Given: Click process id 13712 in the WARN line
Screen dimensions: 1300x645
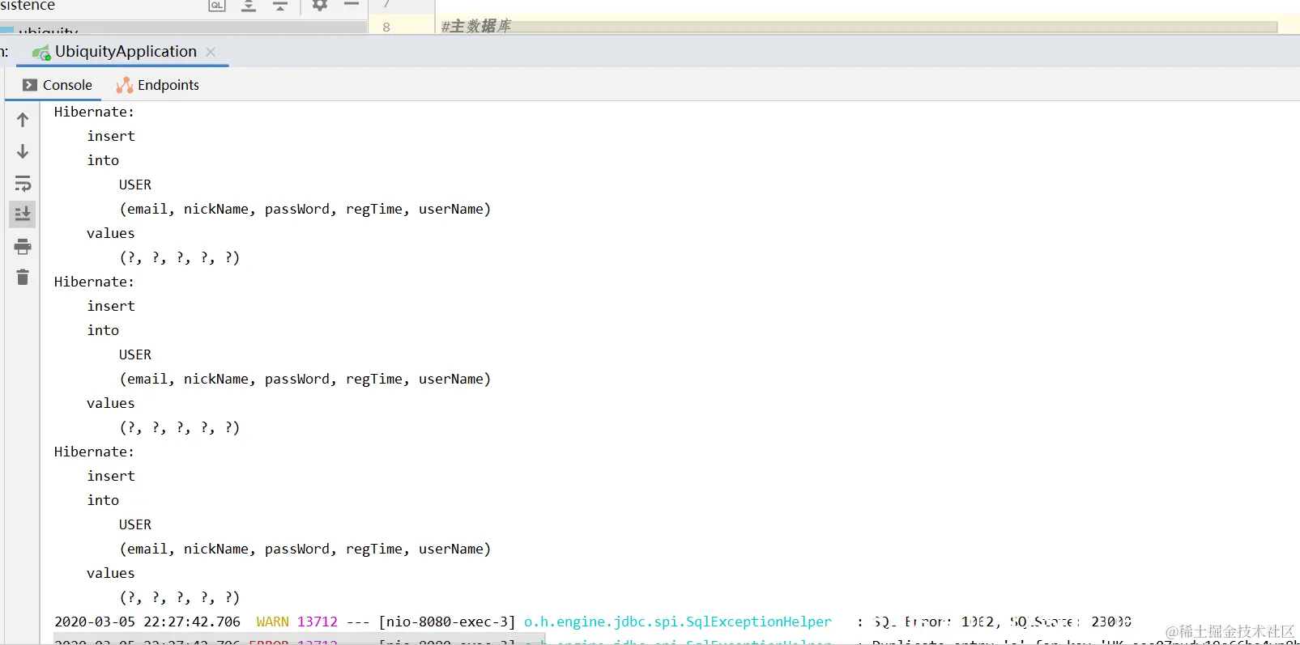Looking at the screenshot, I should pos(318,622).
